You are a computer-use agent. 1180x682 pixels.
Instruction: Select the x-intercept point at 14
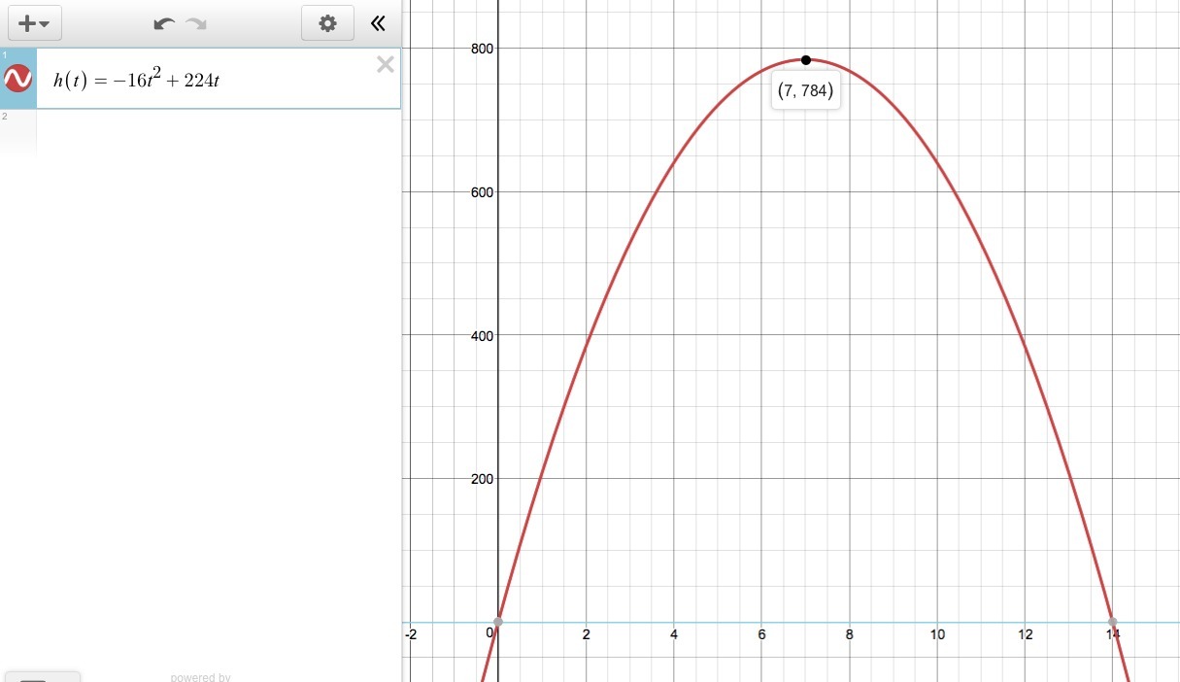point(1113,622)
